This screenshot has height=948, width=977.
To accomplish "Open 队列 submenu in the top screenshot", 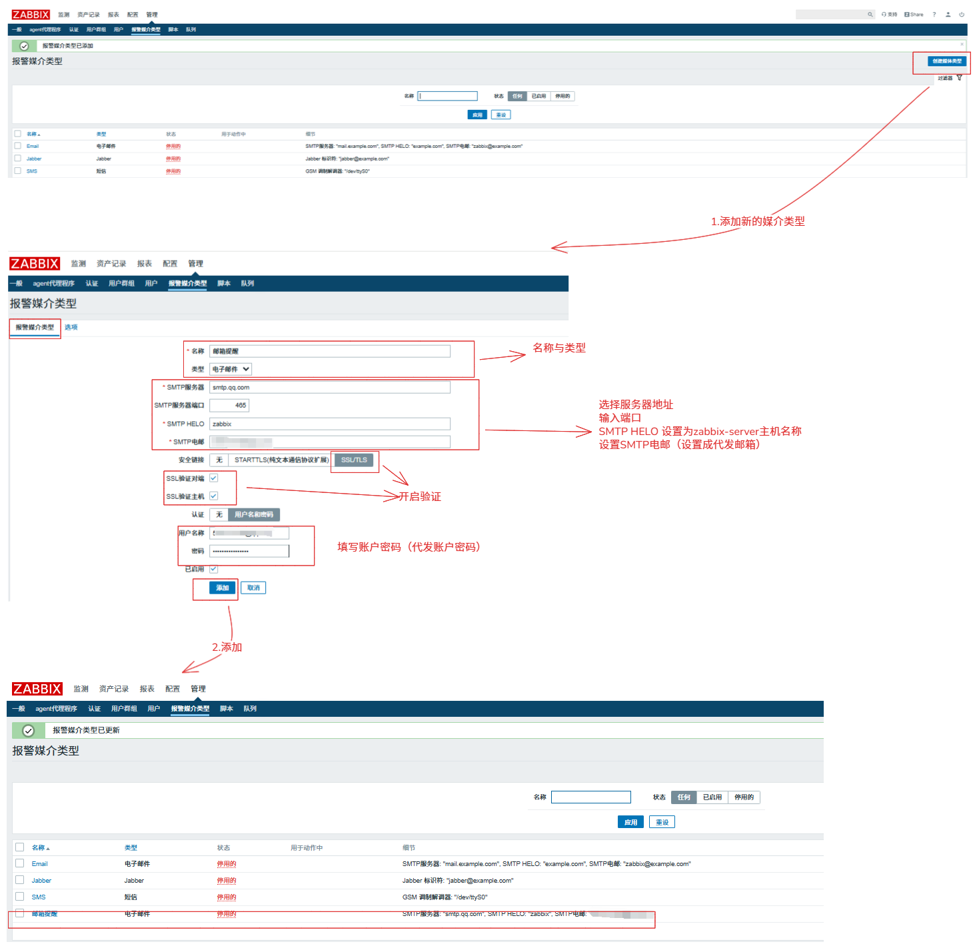I will click(x=191, y=29).
